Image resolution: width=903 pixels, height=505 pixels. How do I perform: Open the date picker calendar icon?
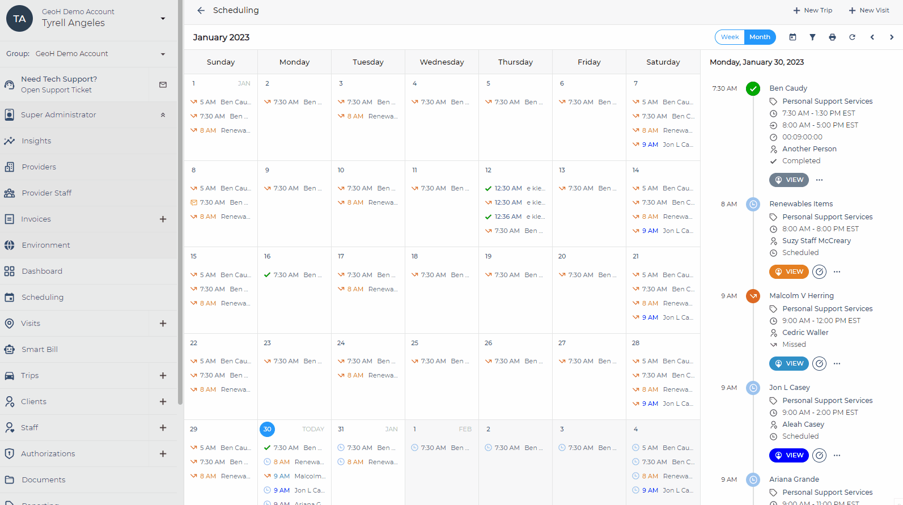tap(792, 37)
